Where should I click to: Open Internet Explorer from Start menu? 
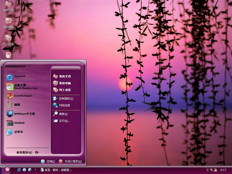(x=20, y=77)
